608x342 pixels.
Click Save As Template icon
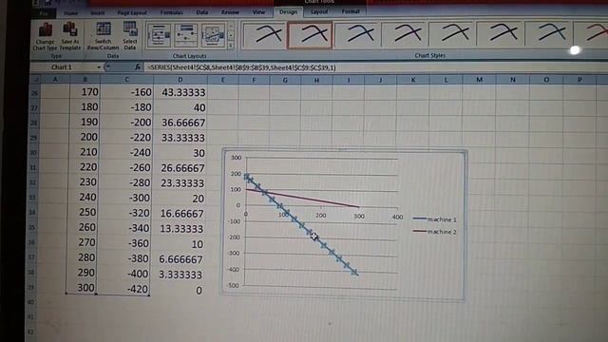[x=70, y=36]
